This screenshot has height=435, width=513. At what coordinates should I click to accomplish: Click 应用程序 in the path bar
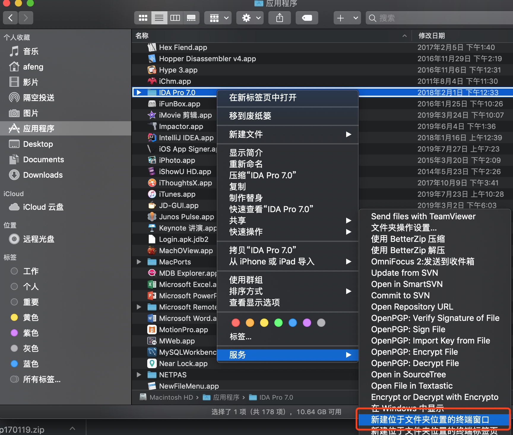click(x=221, y=397)
